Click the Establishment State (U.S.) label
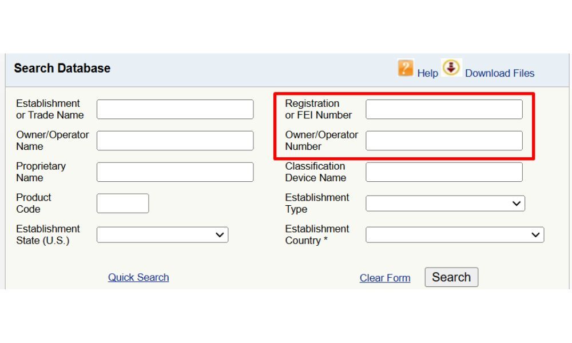 click(x=48, y=235)
